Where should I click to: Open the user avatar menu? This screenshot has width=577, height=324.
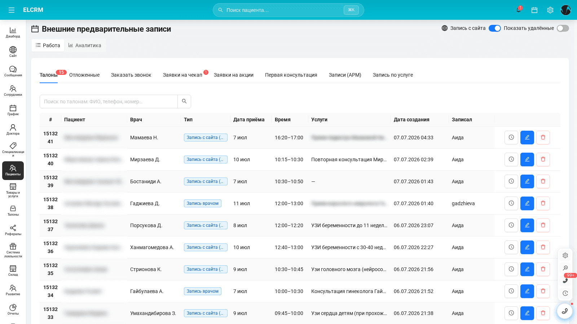coord(566,10)
